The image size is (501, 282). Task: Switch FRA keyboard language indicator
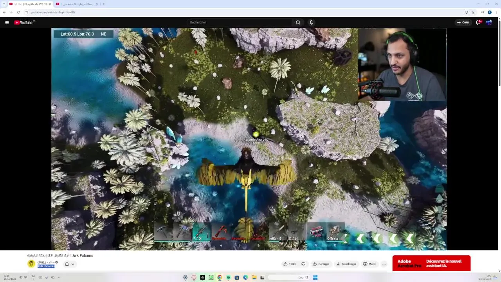click(x=33, y=277)
